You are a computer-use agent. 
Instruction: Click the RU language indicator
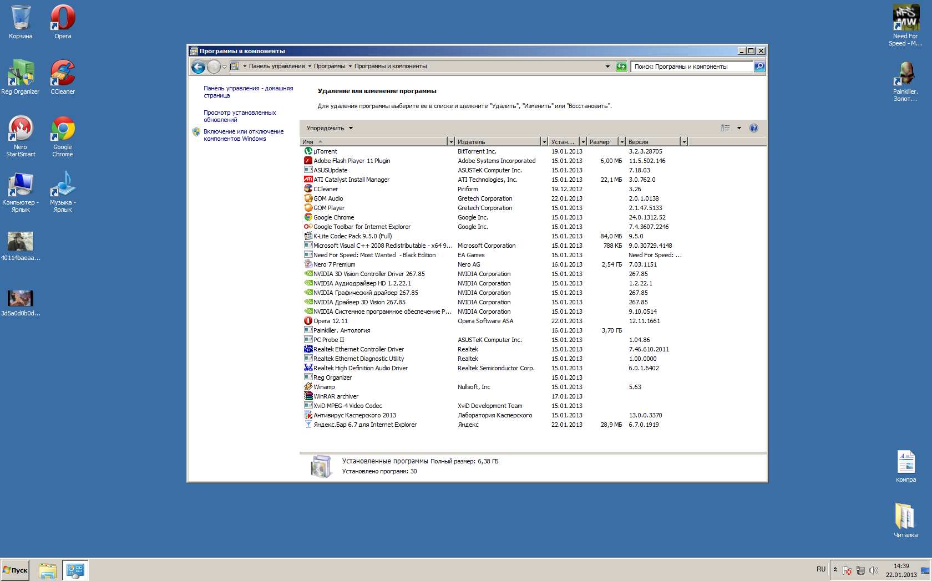coord(821,569)
